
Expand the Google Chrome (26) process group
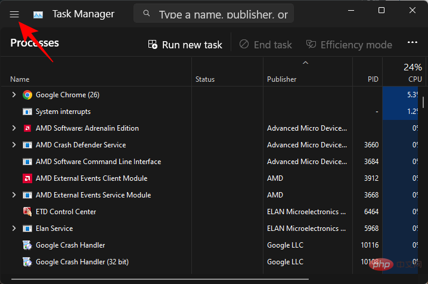(x=14, y=95)
